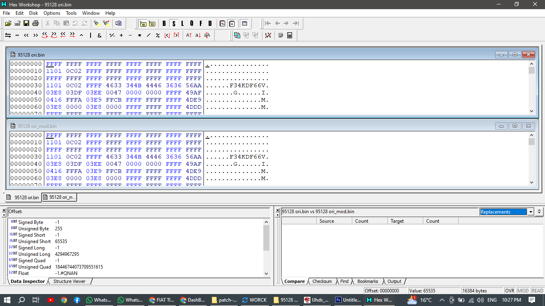Open Windows Start menu
The width and height of the screenshot is (545, 306).
(7, 300)
